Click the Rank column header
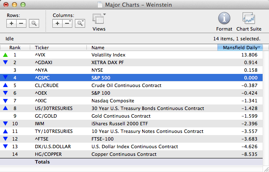Image resolution: width=269 pixels, height=172 pixels. (15, 48)
